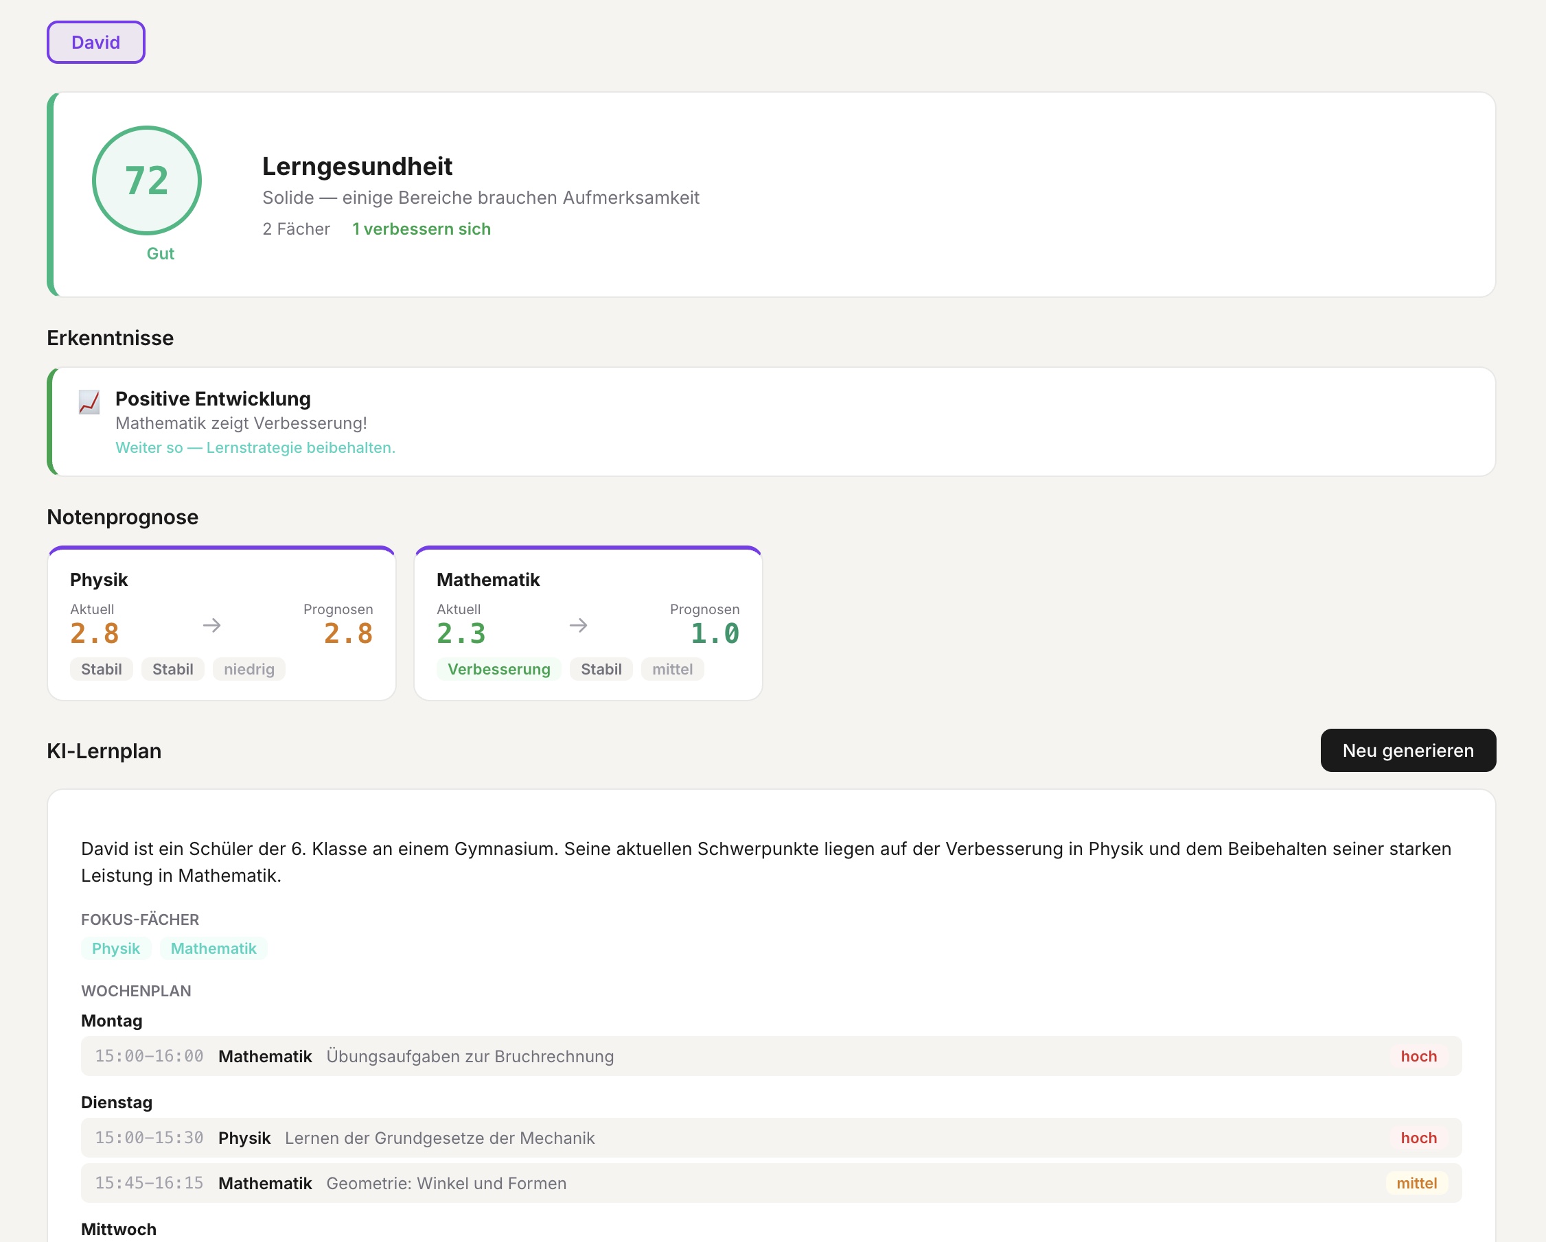
Task: Click the Weiter so Lernstrategie beibehalten link
Action: [255, 448]
